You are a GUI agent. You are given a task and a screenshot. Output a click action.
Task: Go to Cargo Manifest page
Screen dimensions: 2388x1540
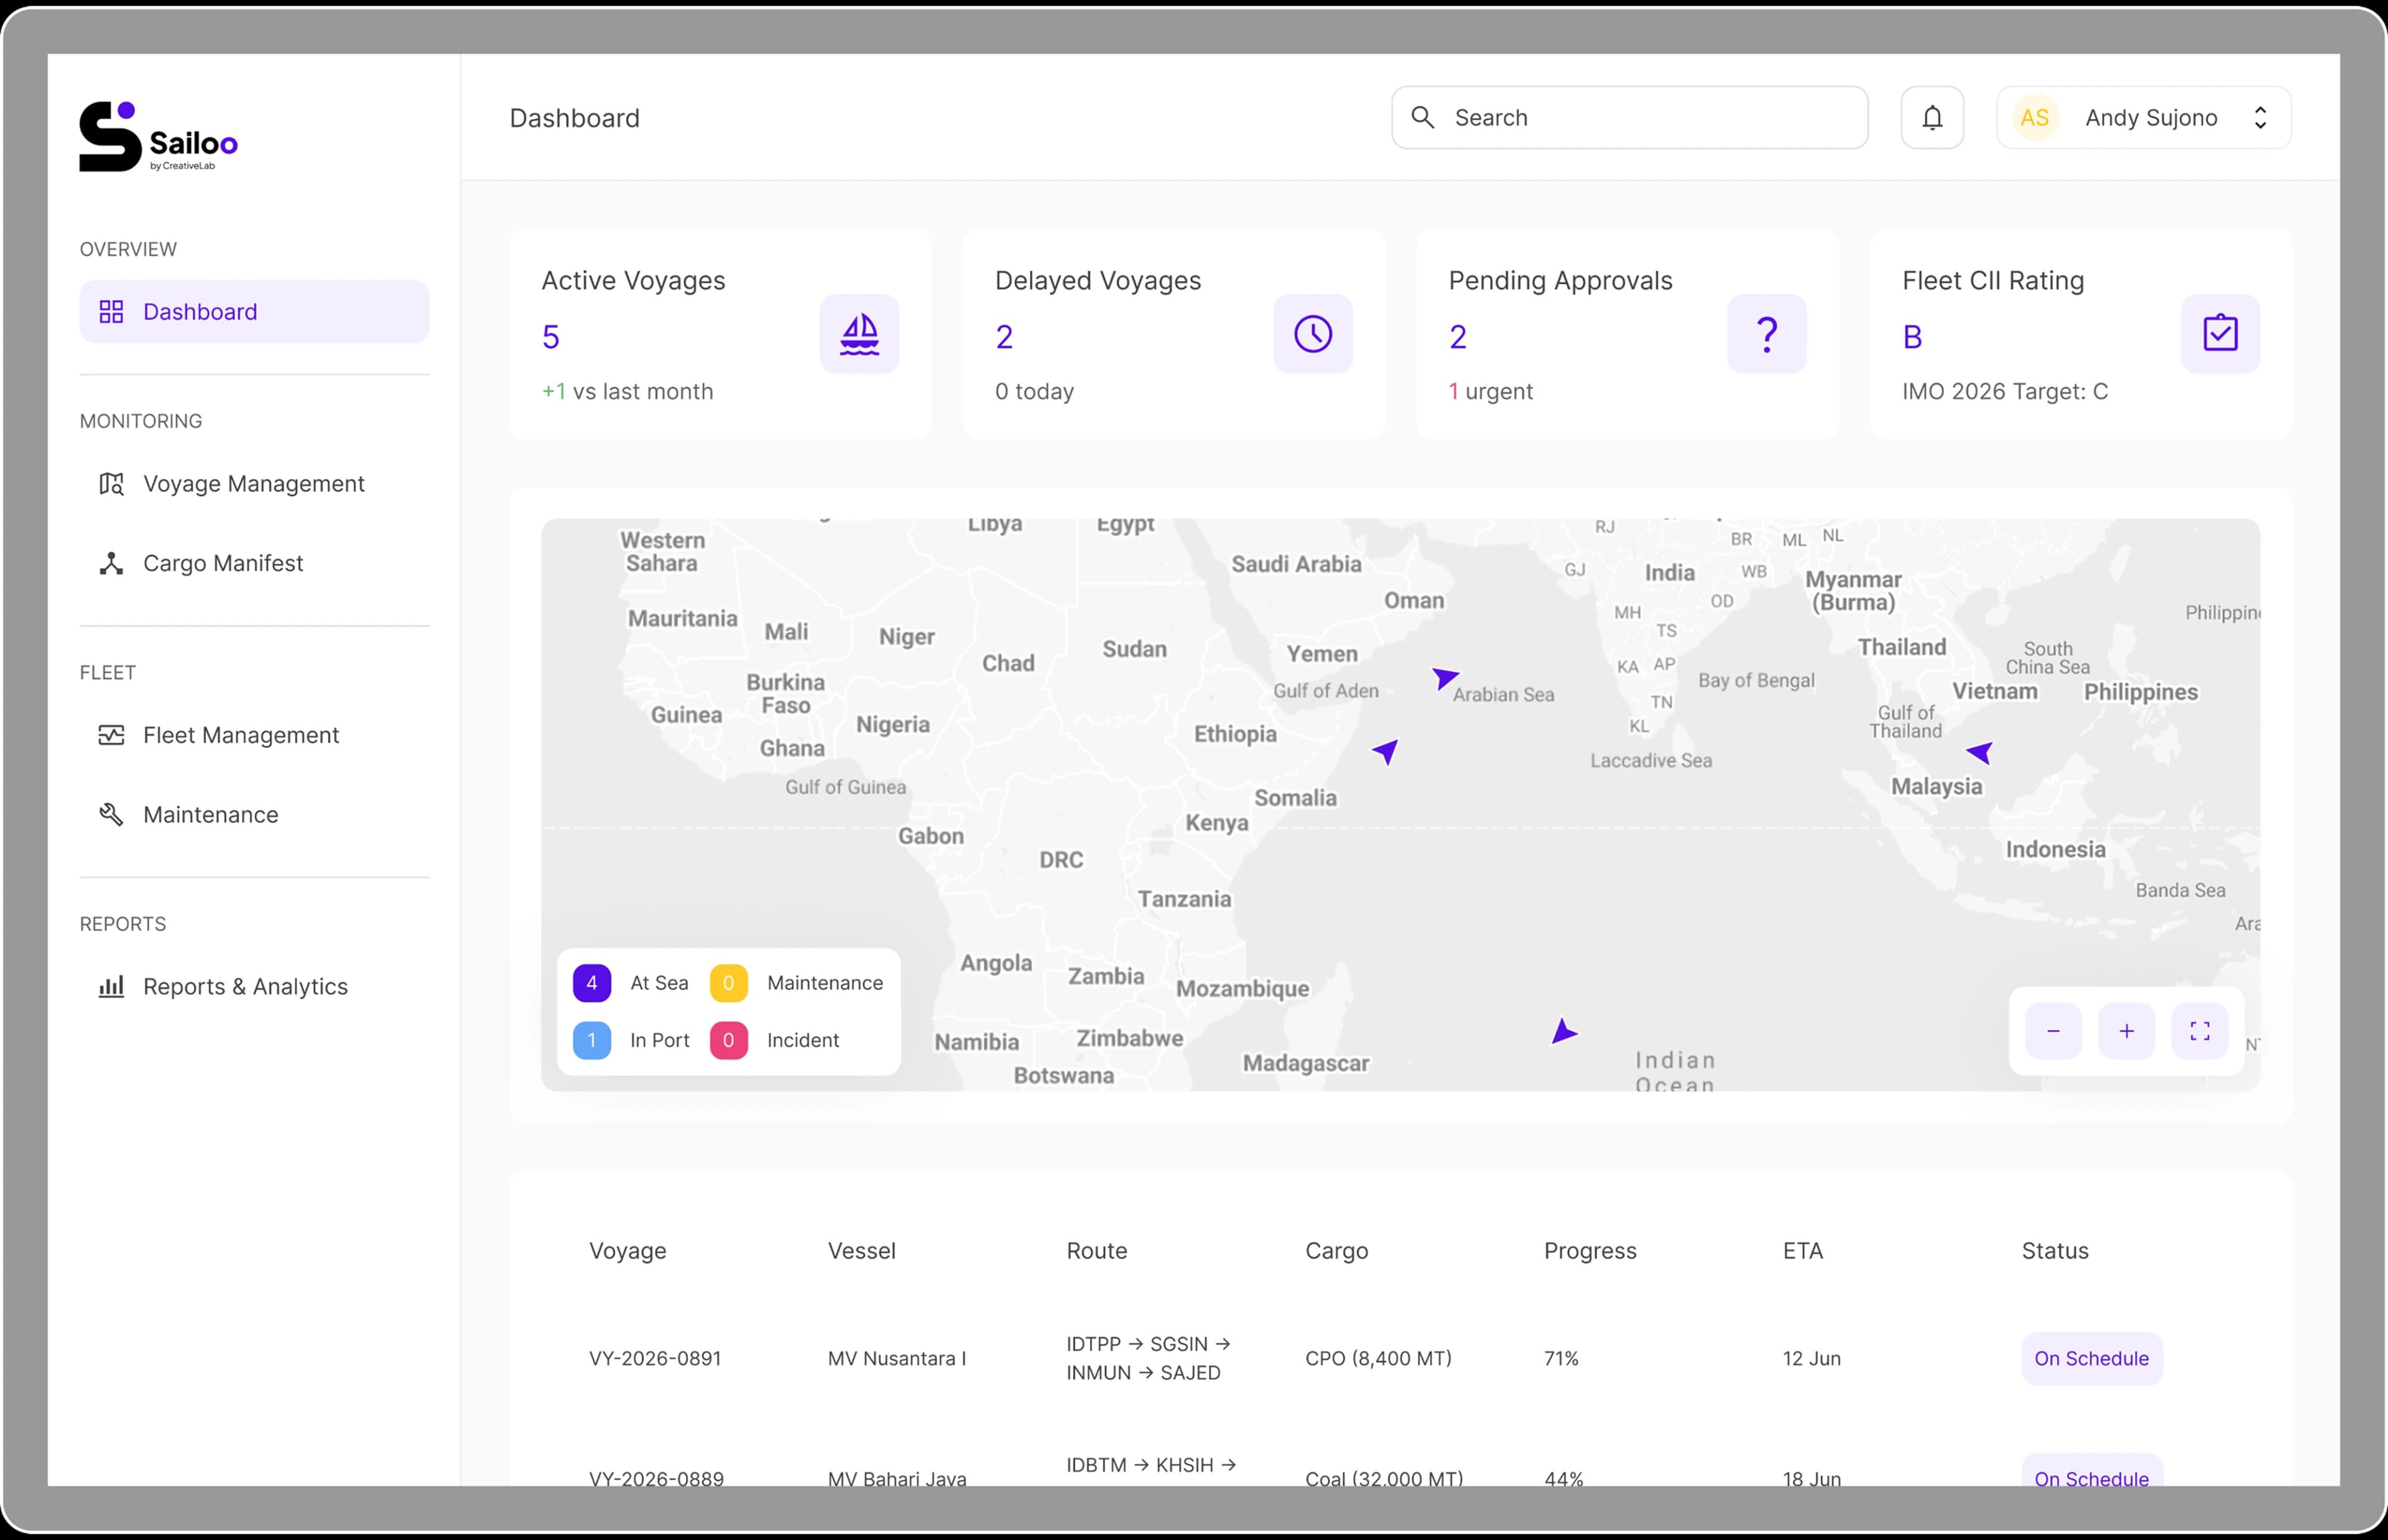point(254,563)
